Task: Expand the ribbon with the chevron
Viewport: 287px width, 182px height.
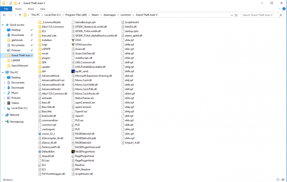Action: [x=279, y=9]
